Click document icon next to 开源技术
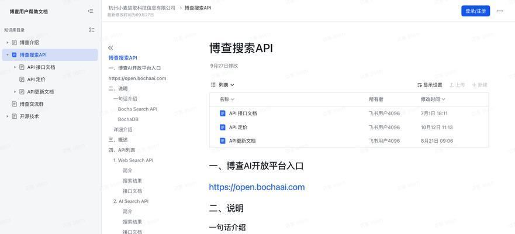The image size is (515, 234). click(x=14, y=116)
